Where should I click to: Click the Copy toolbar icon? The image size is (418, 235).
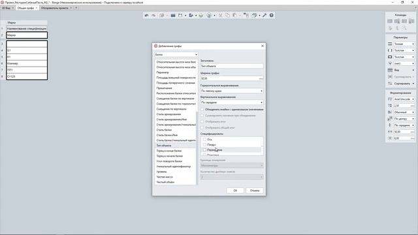pyautogui.click(x=227, y=16)
